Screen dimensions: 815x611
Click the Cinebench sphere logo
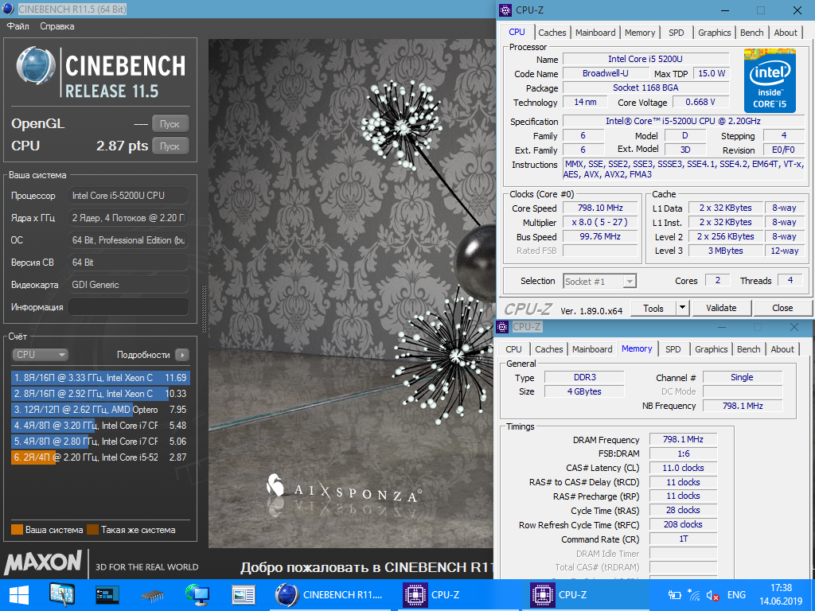36,67
